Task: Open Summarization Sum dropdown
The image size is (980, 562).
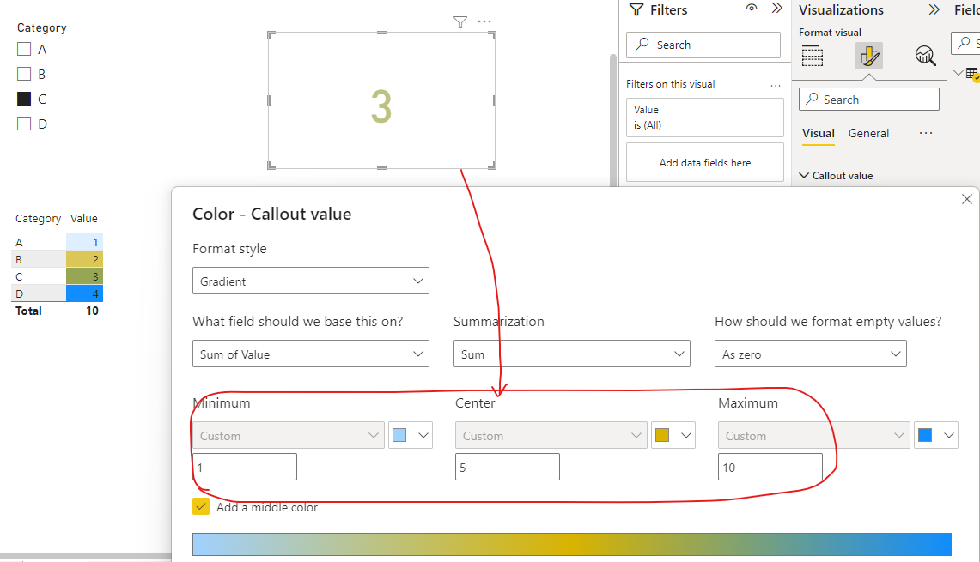Action: (x=571, y=354)
